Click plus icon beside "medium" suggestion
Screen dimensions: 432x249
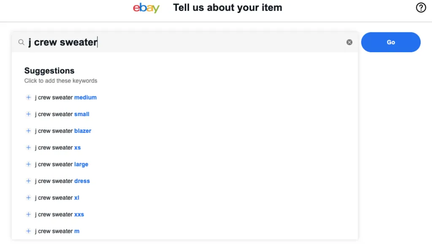click(x=29, y=98)
